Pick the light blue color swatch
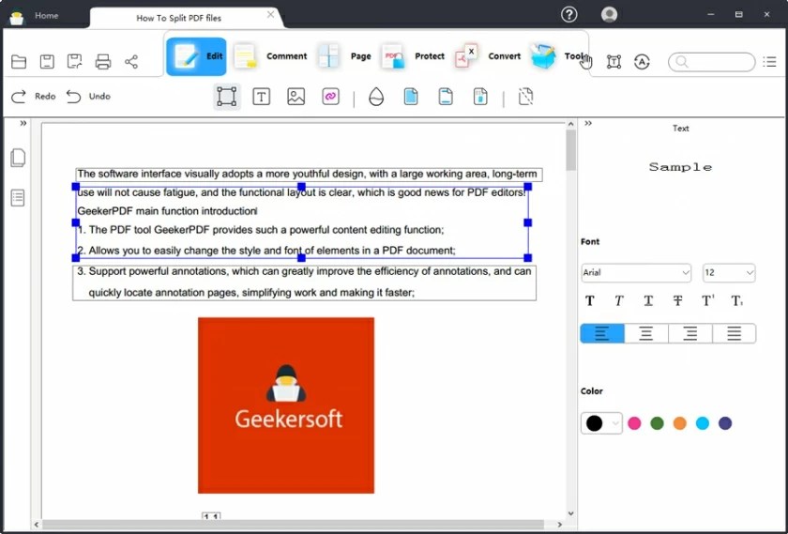 click(x=702, y=423)
